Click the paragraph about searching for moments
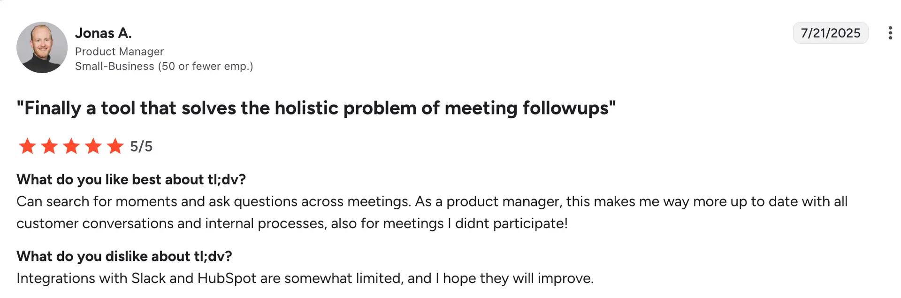This screenshot has width=901, height=298. click(x=432, y=201)
